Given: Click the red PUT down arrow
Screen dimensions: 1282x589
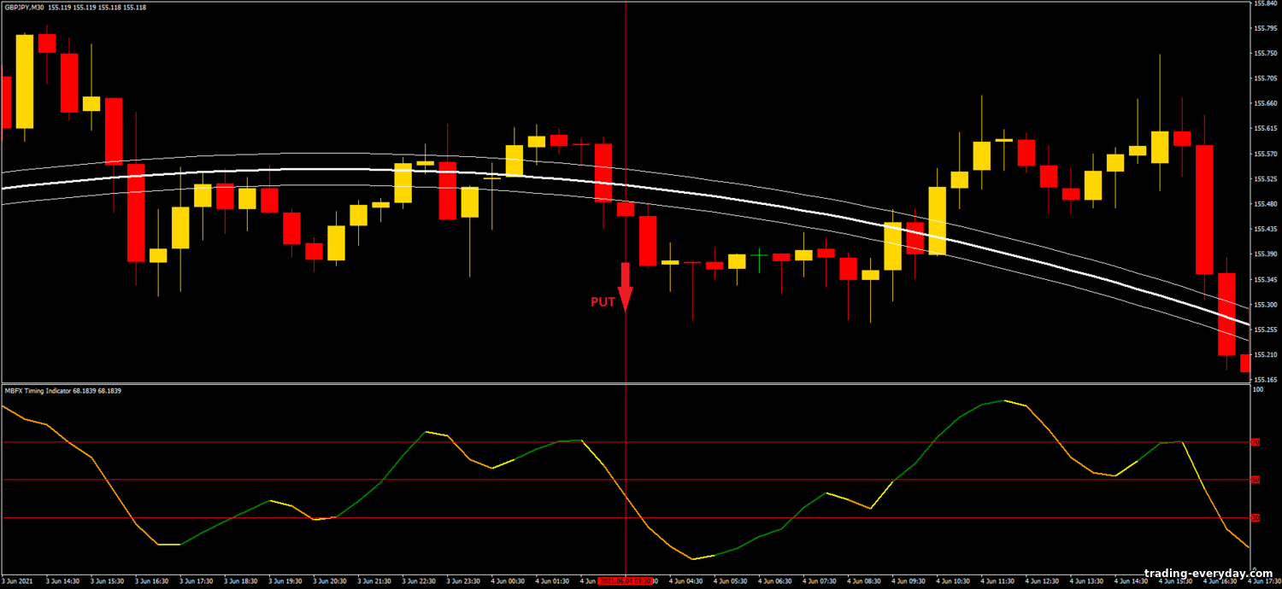Looking at the screenshot, I should pyautogui.click(x=625, y=286).
